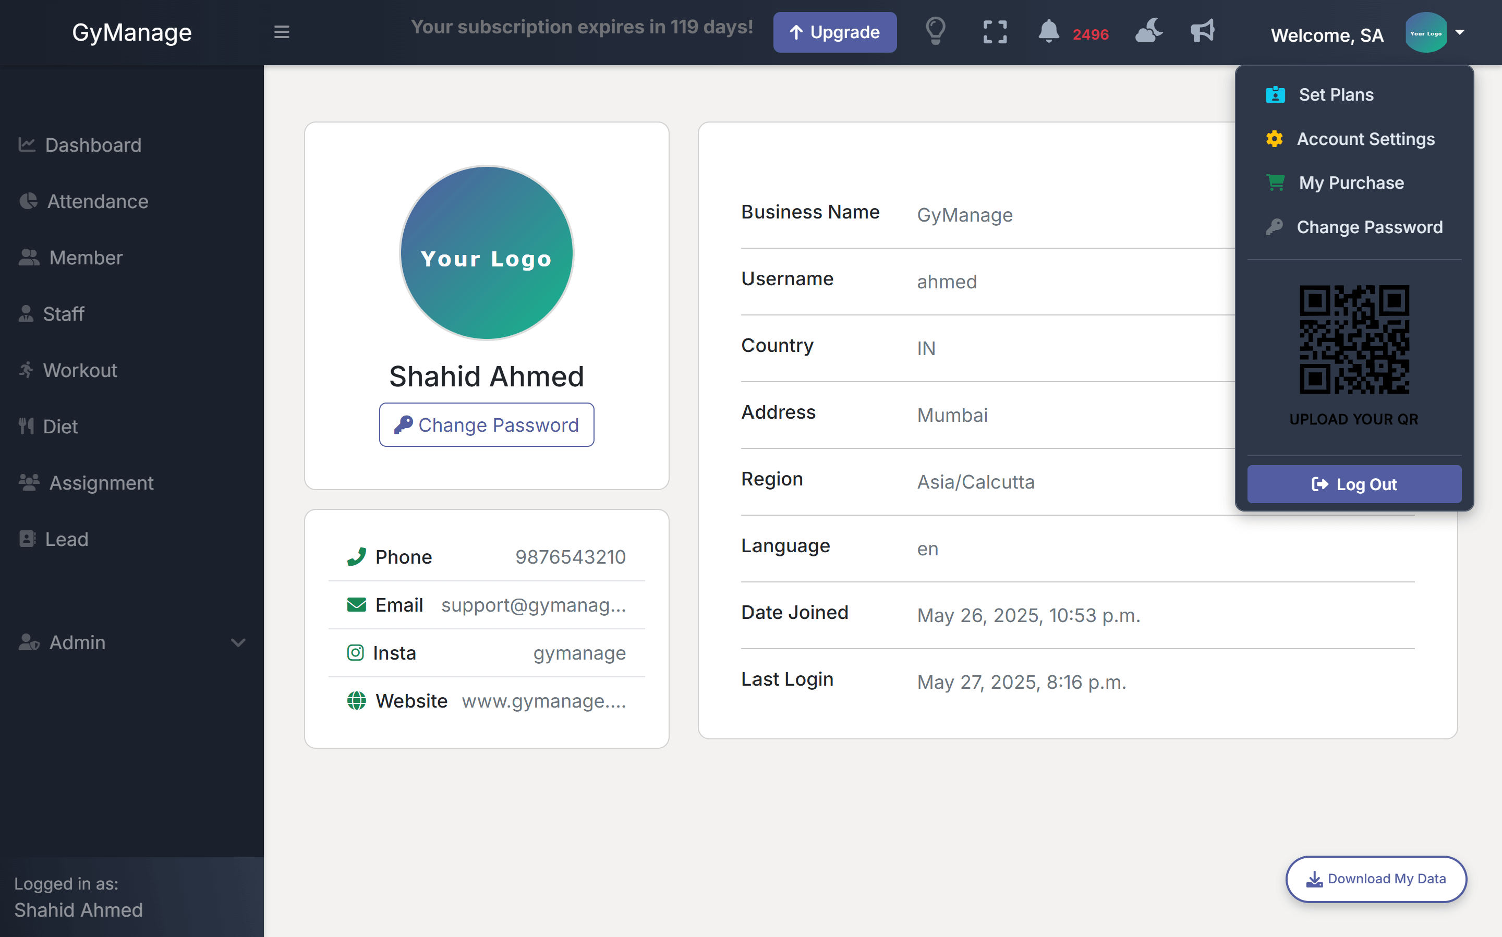
Task: Expand the Admin chevron arrow
Action: [x=238, y=642]
